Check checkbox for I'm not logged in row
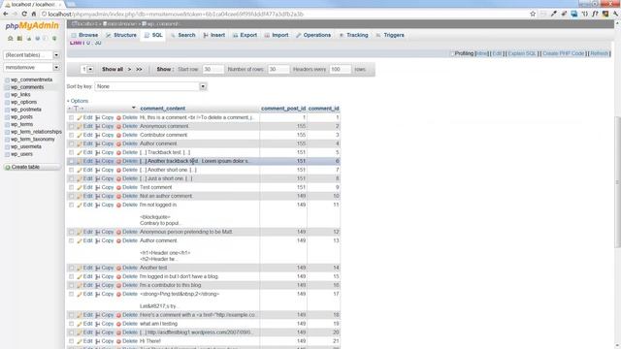The width and height of the screenshot is (621, 349). (71, 205)
